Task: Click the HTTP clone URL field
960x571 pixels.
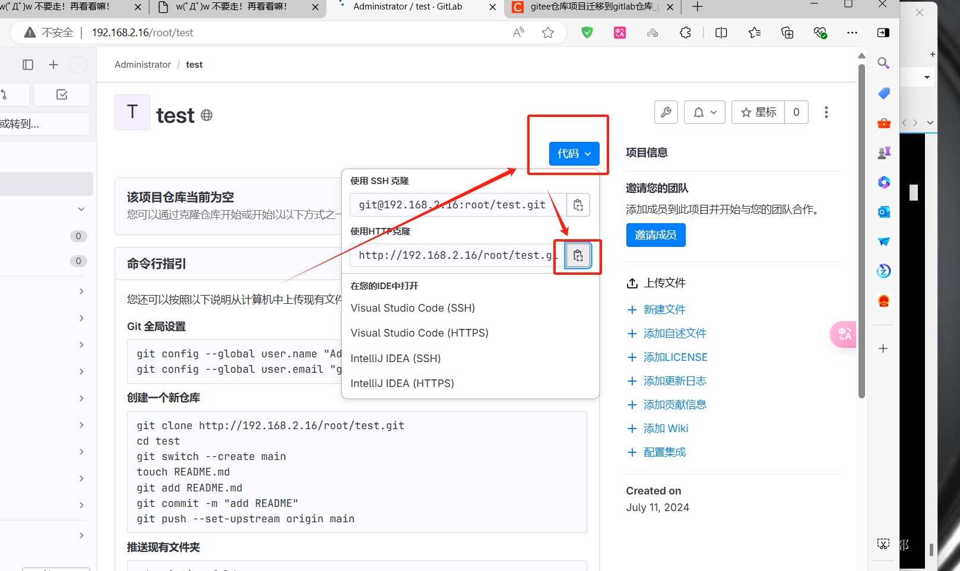Action: coord(458,256)
